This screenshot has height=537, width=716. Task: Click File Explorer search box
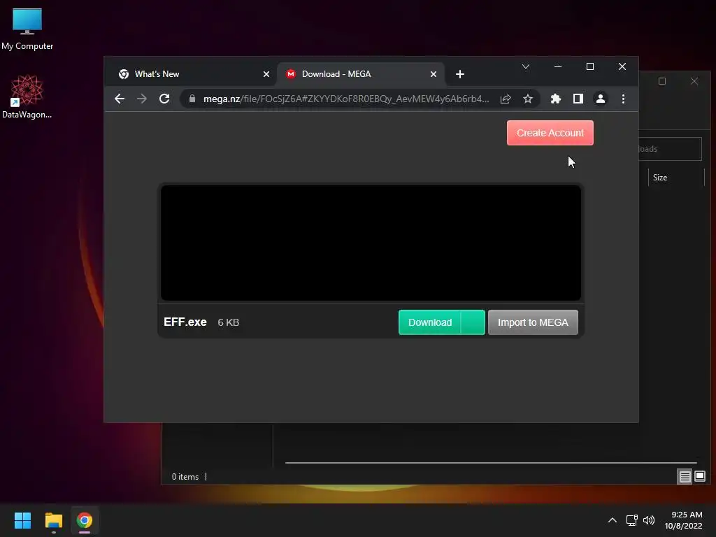(670, 149)
